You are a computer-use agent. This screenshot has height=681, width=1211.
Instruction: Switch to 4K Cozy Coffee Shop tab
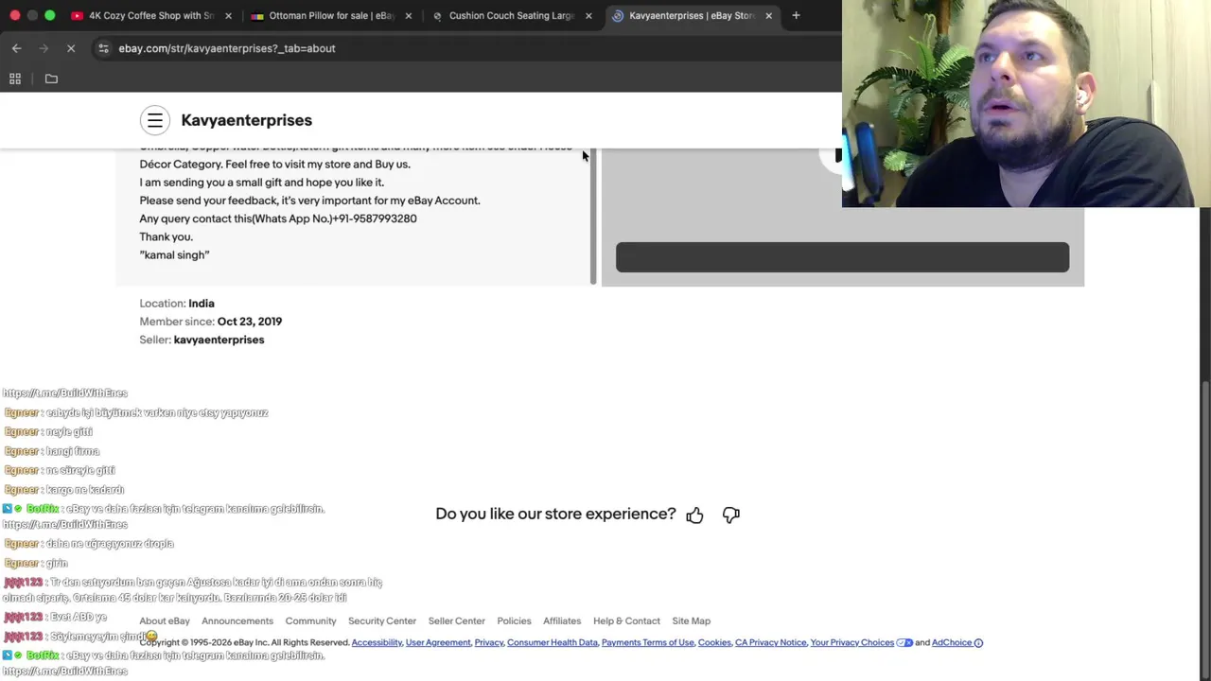[151, 16]
